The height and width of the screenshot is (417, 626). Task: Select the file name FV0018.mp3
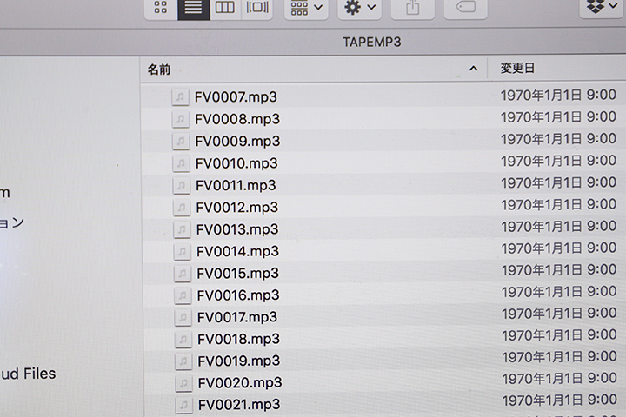pos(239,339)
